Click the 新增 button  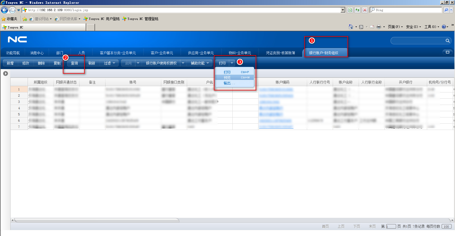tap(10, 63)
